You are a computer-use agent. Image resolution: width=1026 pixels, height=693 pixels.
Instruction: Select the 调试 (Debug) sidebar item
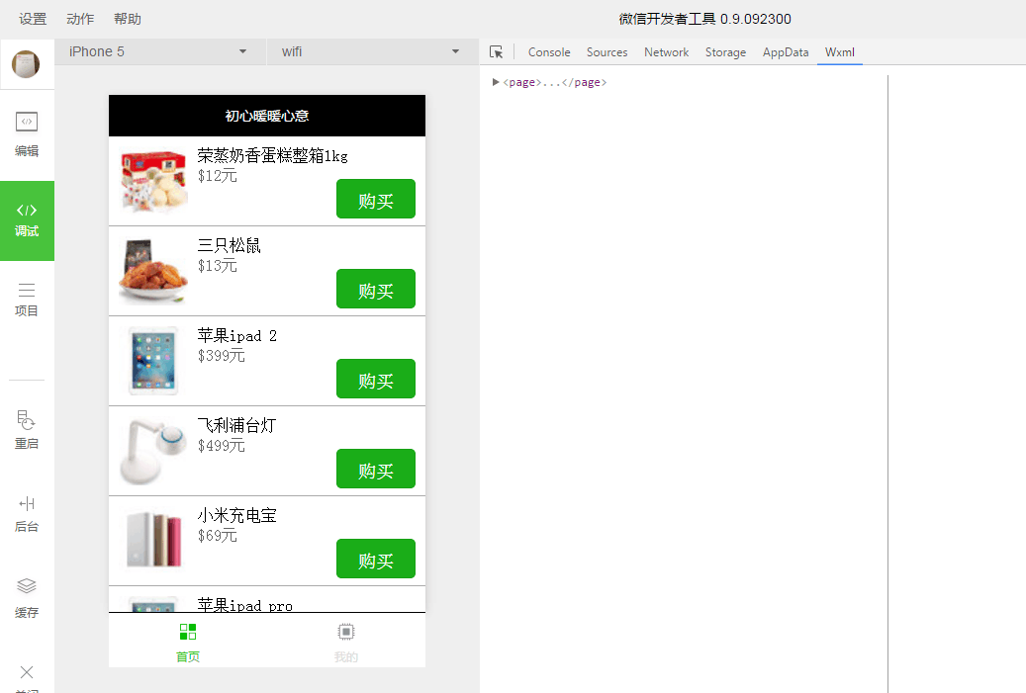click(x=27, y=220)
